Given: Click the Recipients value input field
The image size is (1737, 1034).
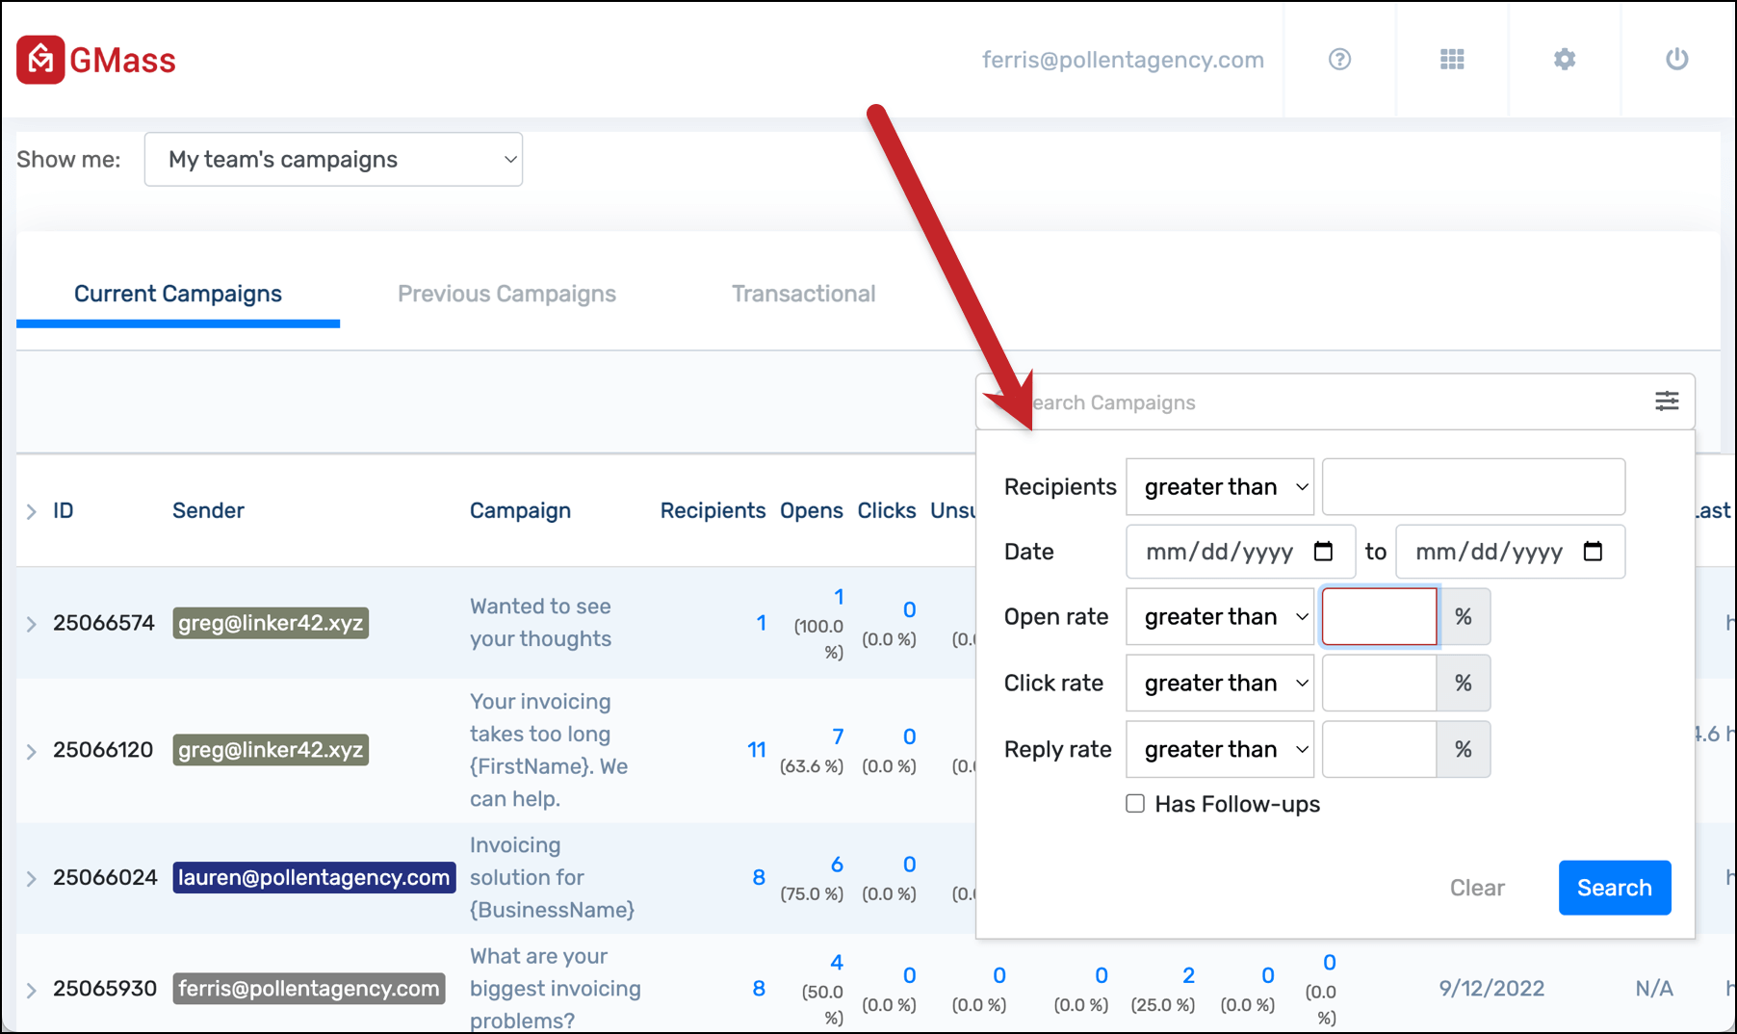Looking at the screenshot, I should tap(1473, 487).
